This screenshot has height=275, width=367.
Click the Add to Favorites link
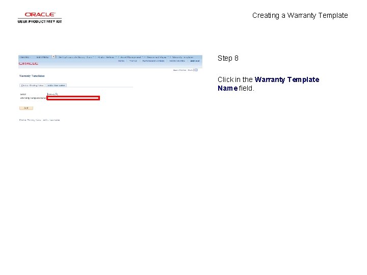177,61
